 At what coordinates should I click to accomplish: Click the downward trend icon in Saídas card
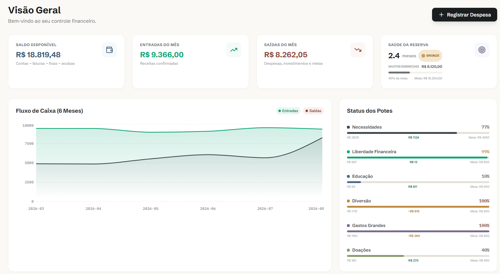pos(358,50)
